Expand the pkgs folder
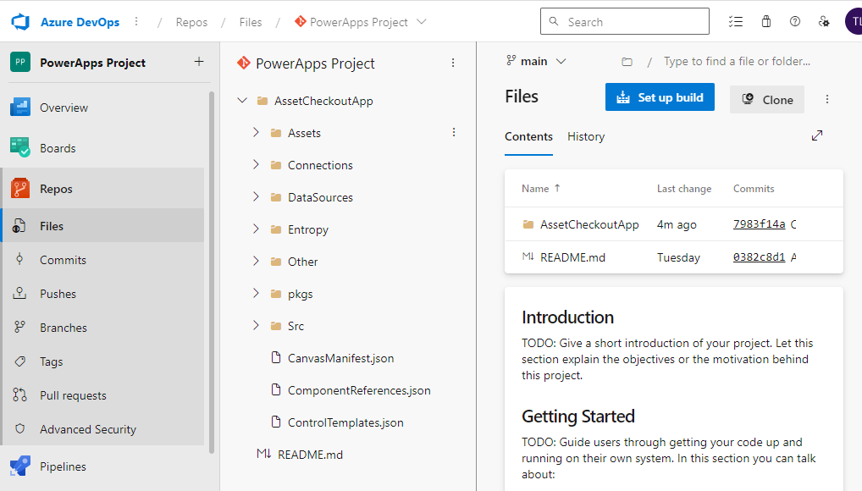862x491 pixels. (x=256, y=294)
